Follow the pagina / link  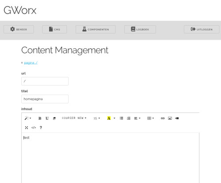pyautogui.click(x=30, y=63)
